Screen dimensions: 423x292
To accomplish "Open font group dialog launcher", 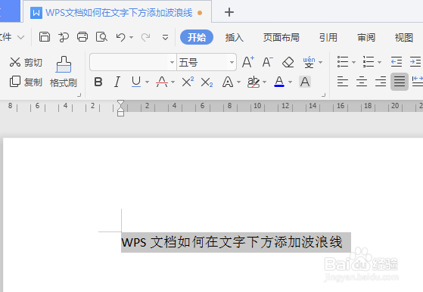I will [323, 95].
